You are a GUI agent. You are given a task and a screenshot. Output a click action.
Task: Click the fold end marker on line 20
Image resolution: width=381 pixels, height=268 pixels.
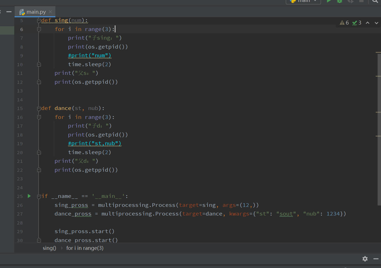coord(39,152)
